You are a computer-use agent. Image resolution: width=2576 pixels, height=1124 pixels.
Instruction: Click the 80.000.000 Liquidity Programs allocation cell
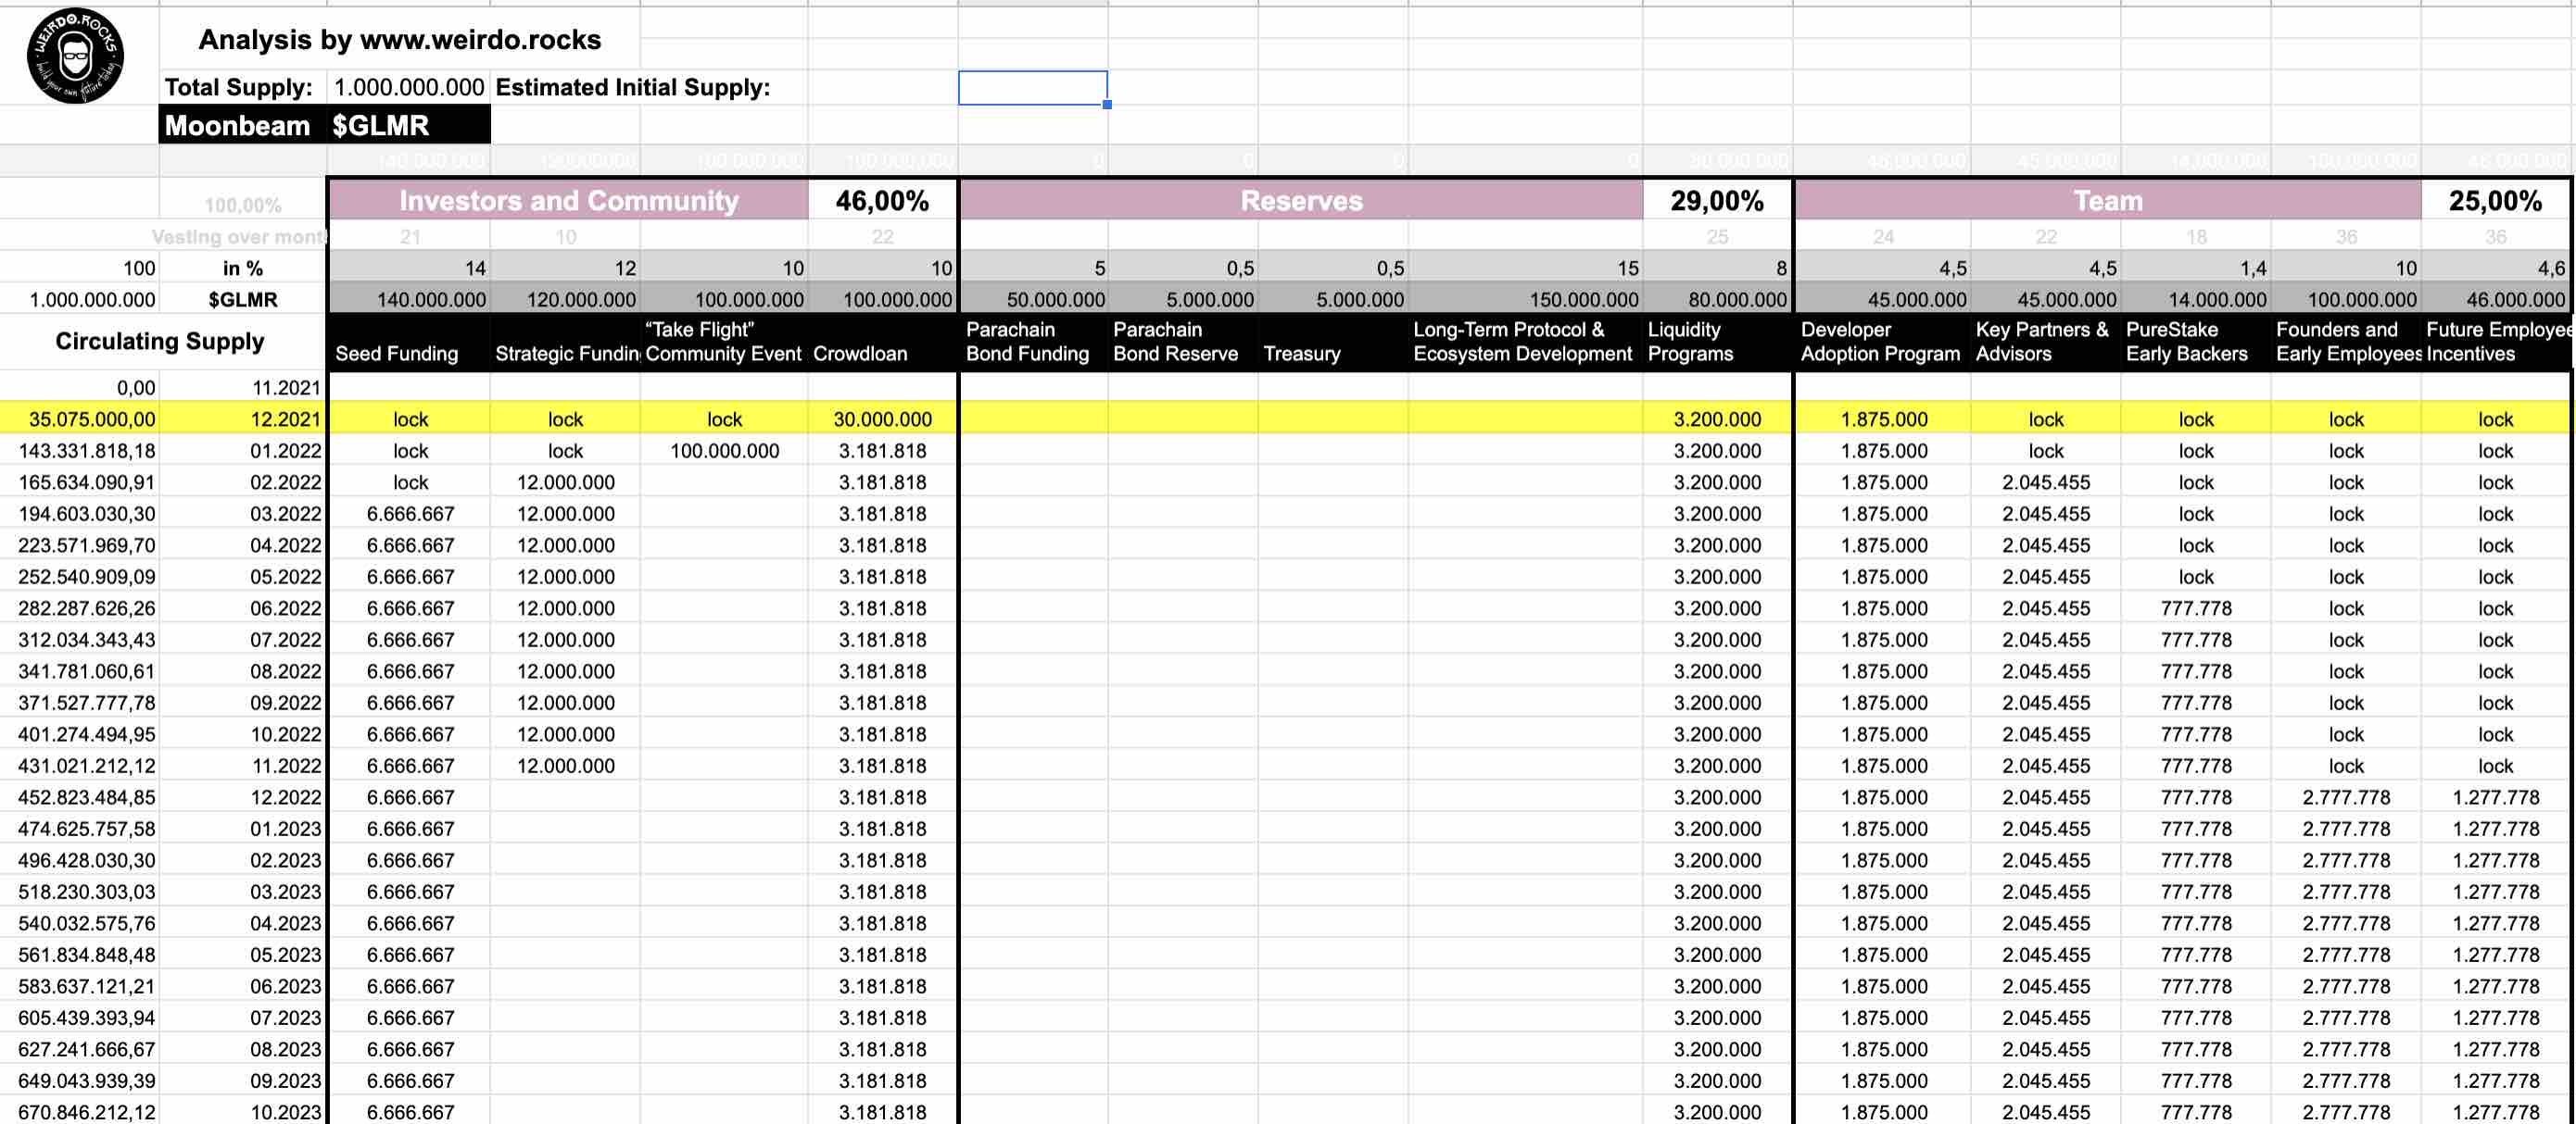click(1717, 300)
